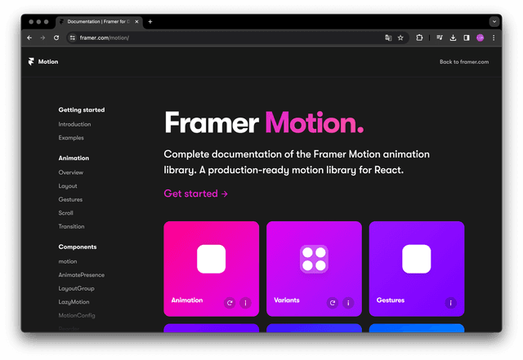Open Transition in the sidebar
The image size is (523, 360).
click(x=71, y=226)
